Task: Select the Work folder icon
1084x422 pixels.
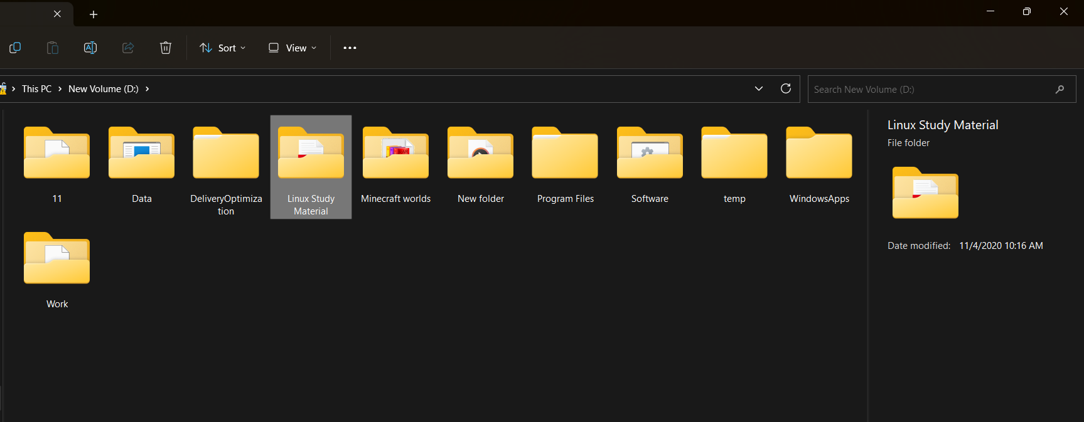Action: click(x=56, y=258)
